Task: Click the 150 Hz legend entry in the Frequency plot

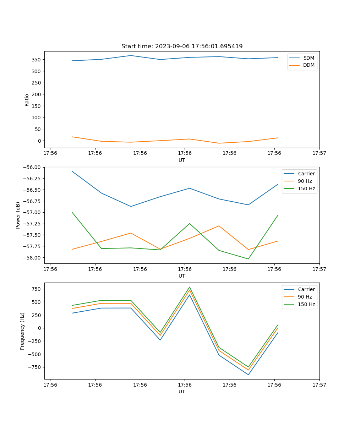Action: point(306,304)
